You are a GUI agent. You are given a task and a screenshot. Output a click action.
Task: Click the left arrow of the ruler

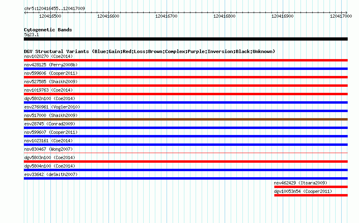pyautogui.click(x=25, y=12)
